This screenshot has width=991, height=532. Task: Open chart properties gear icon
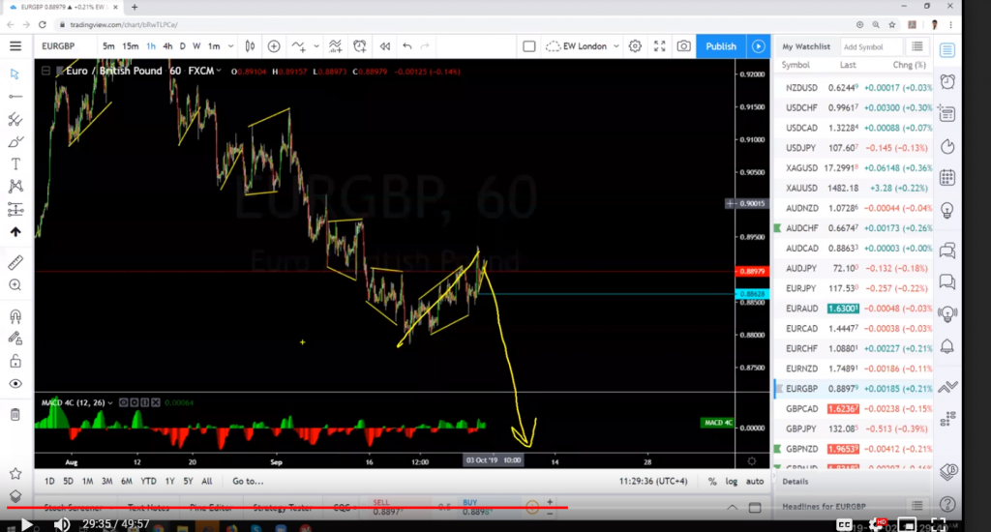click(635, 46)
